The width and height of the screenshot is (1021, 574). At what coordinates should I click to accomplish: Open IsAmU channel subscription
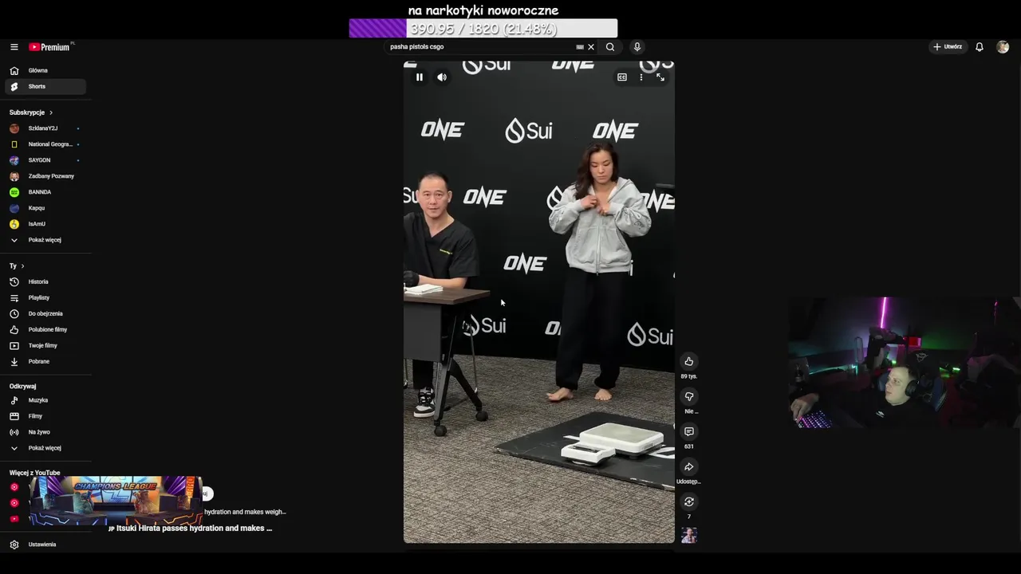[x=46, y=224]
